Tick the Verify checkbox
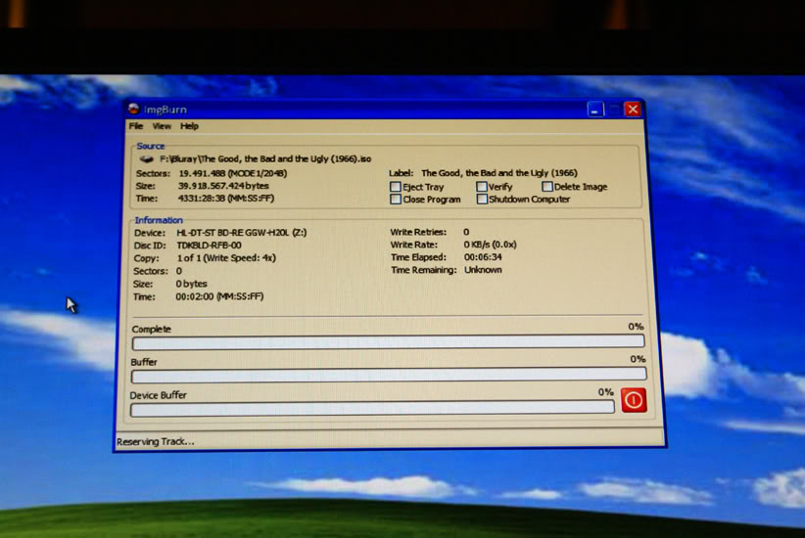The height and width of the screenshot is (538, 805). coord(482,186)
